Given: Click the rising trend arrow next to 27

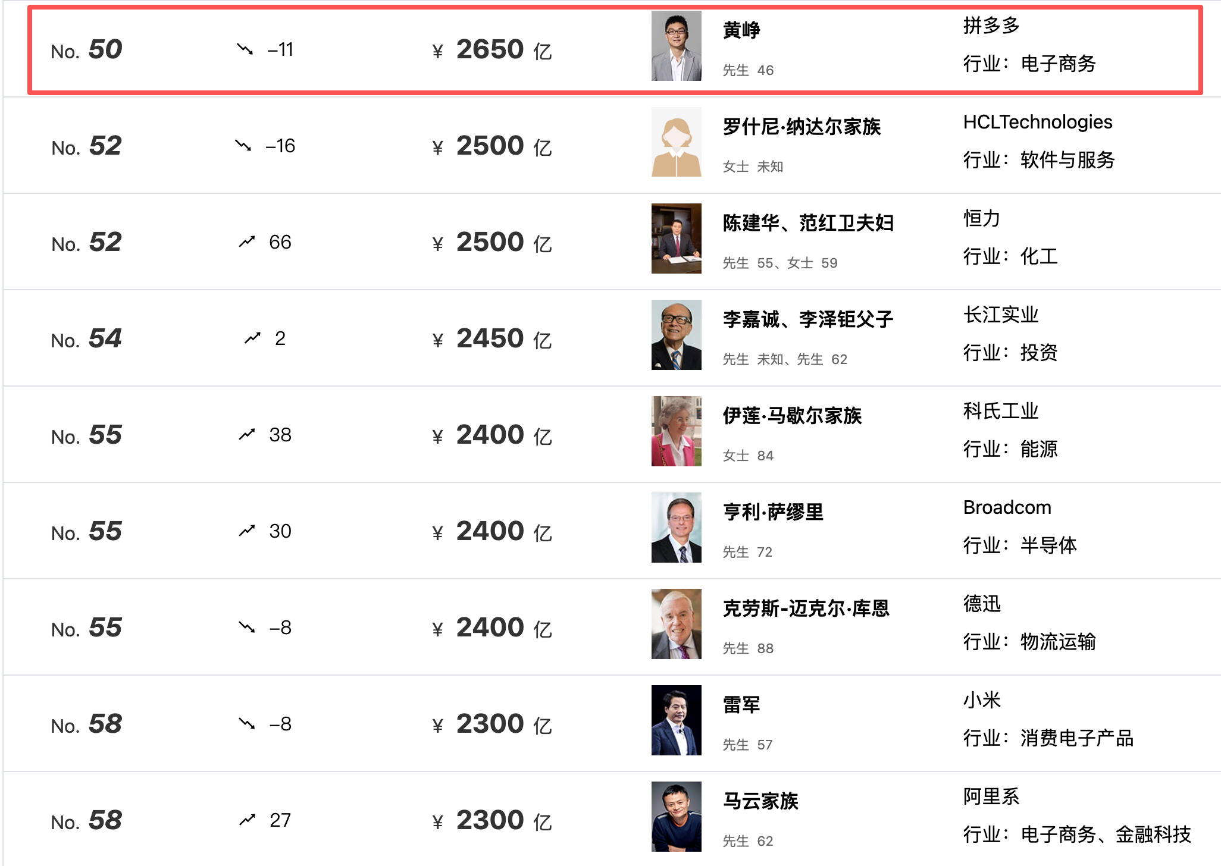Looking at the screenshot, I should 247,820.
